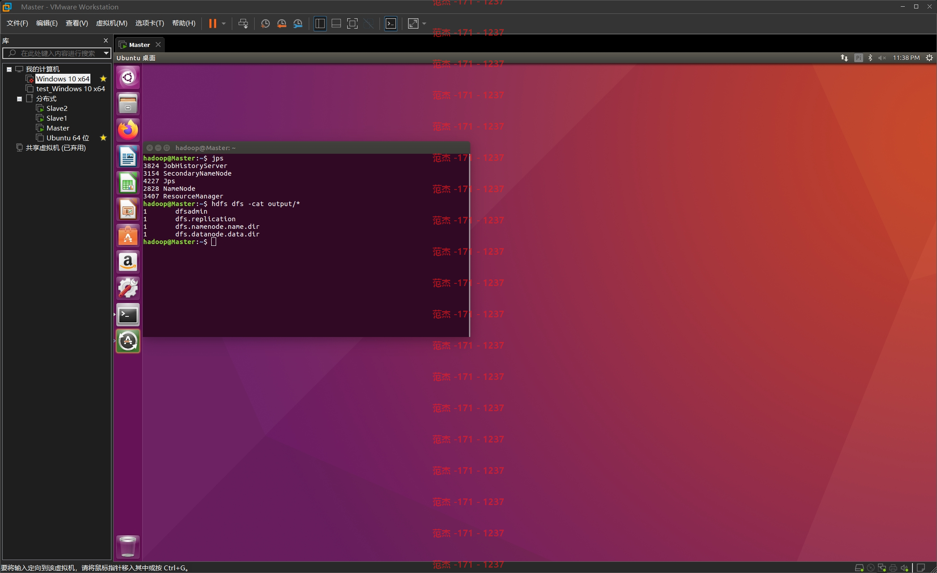
Task: Click network adapter status bar icon
Action: coord(882,568)
